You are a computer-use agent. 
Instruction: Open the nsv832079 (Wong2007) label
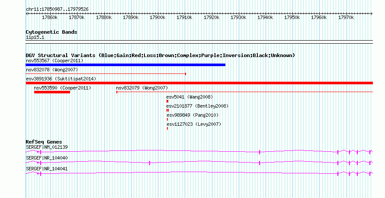point(142,88)
